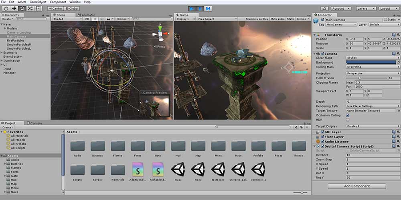This screenshot has height=200, width=401.
Task: Toggle Maximize on Play button
Action: [x=257, y=19]
